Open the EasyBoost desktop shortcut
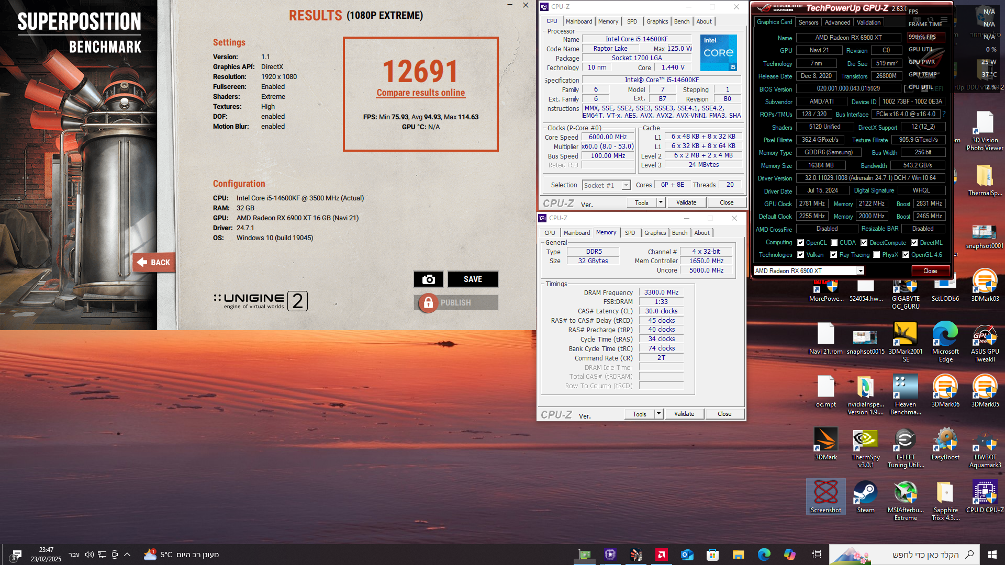The height and width of the screenshot is (565, 1005). (x=945, y=444)
